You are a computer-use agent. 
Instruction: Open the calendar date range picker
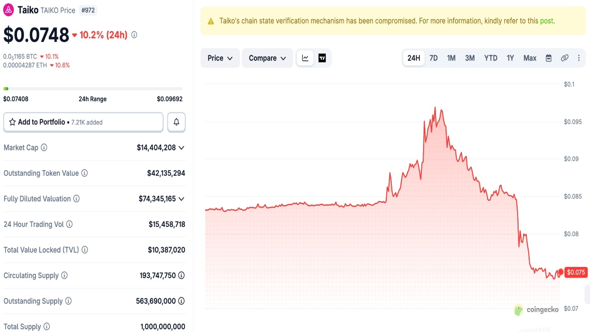pyautogui.click(x=549, y=58)
